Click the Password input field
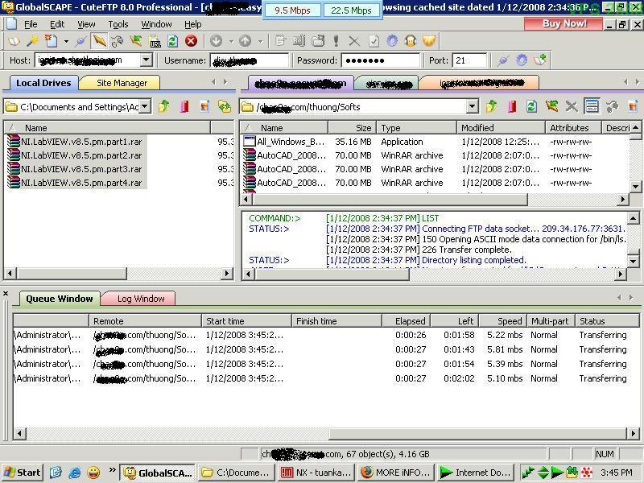 pyautogui.click(x=381, y=61)
